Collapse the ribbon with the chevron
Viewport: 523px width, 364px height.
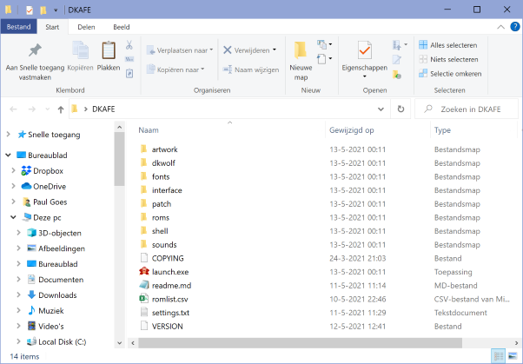(x=500, y=27)
